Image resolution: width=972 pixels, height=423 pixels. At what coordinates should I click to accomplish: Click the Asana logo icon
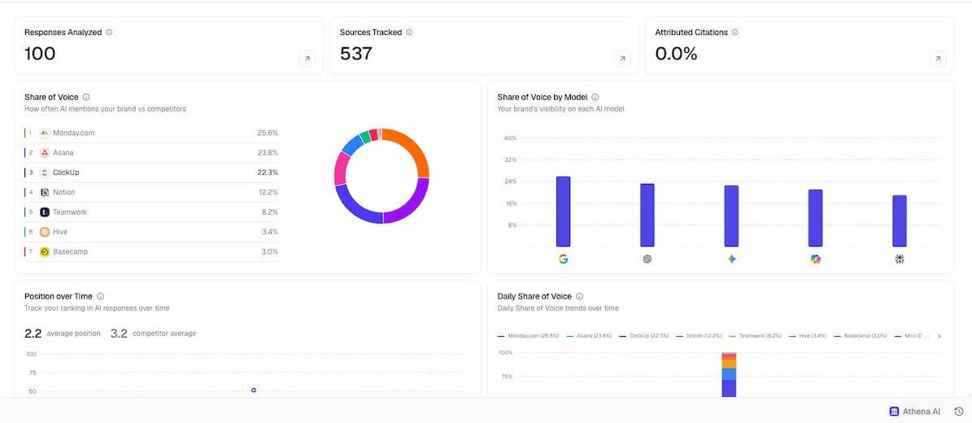44,153
